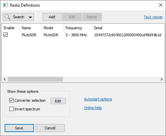
Task: Uncheck the PlutoSDR Enable checkbox
Action: (5, 35)
